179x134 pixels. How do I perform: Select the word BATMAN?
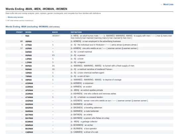(x=29, y=115)
